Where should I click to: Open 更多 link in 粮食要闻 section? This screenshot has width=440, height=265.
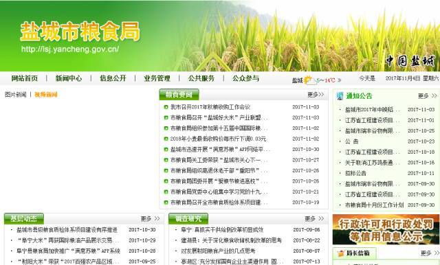316,95
